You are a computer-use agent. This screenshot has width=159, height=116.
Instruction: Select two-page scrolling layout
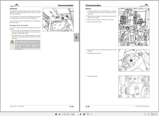click(156, 114)
